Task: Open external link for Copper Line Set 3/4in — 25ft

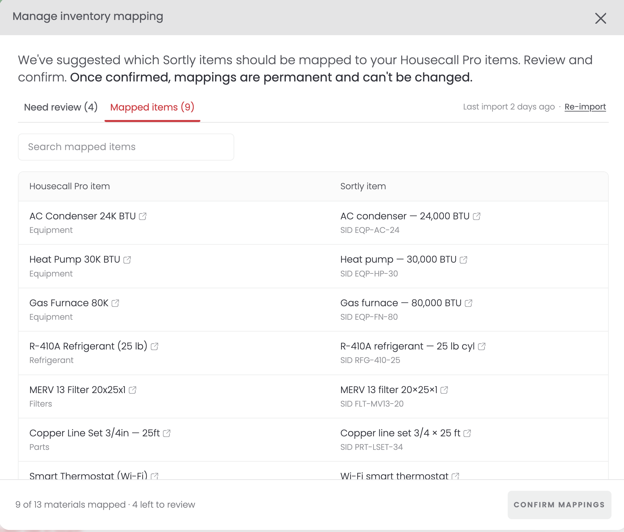Action: pyautogui.click(x=167, y=433)
